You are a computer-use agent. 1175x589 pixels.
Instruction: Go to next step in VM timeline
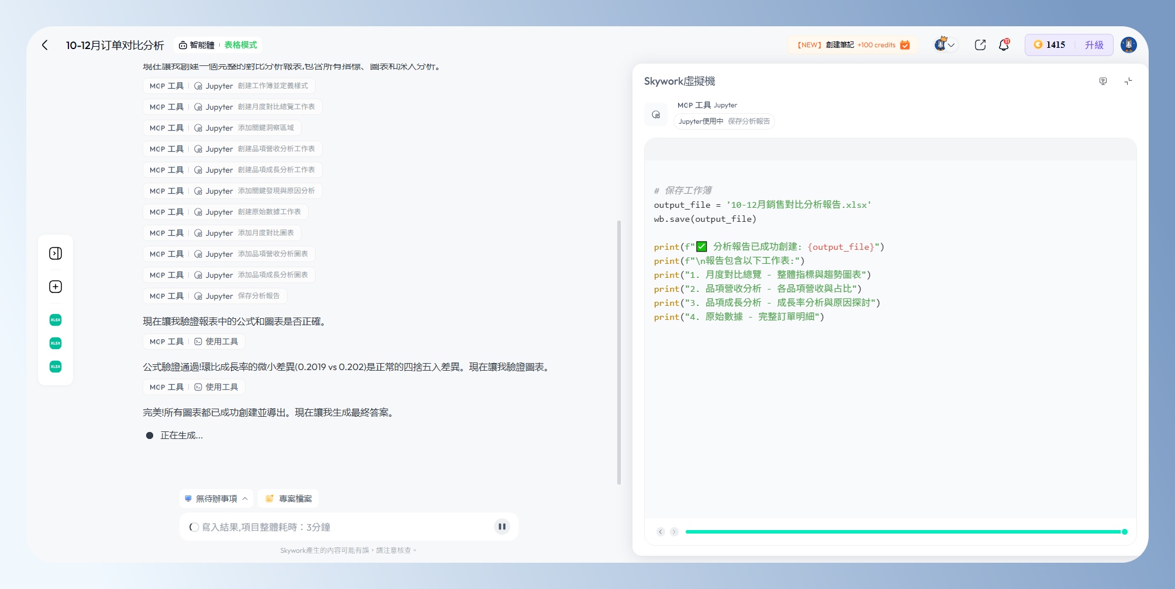(674, 532)
